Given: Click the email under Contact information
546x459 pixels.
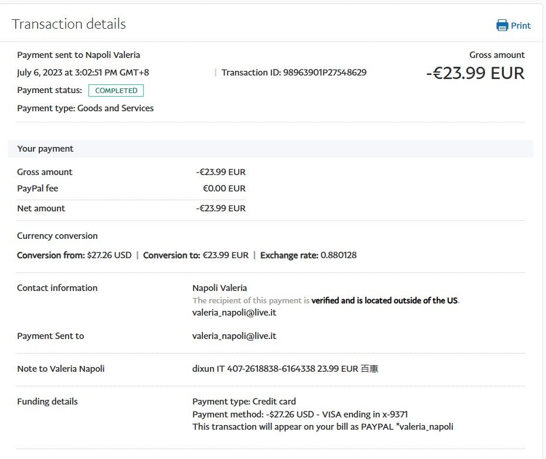Looking at the screenshot, I should pos(234,313).
